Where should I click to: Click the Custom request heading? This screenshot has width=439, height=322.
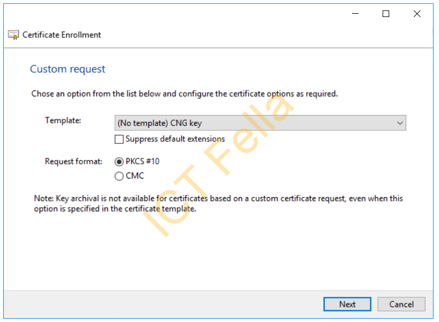(67, 69)
